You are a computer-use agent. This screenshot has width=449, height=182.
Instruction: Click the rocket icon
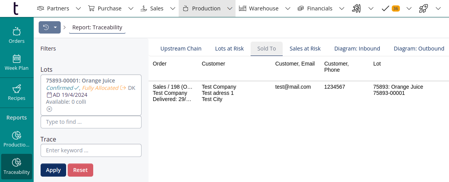click(x=423, y=8)
